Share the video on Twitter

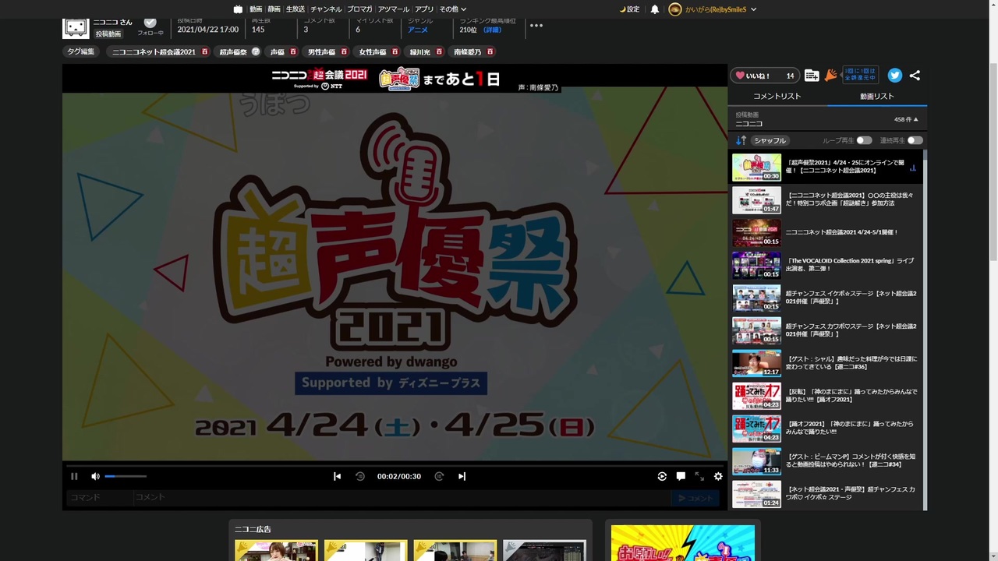tap(895, 76)
